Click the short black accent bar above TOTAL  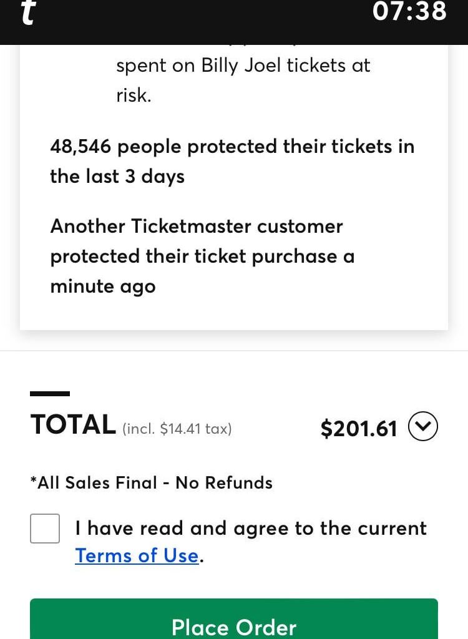click(x=50, y=394)
